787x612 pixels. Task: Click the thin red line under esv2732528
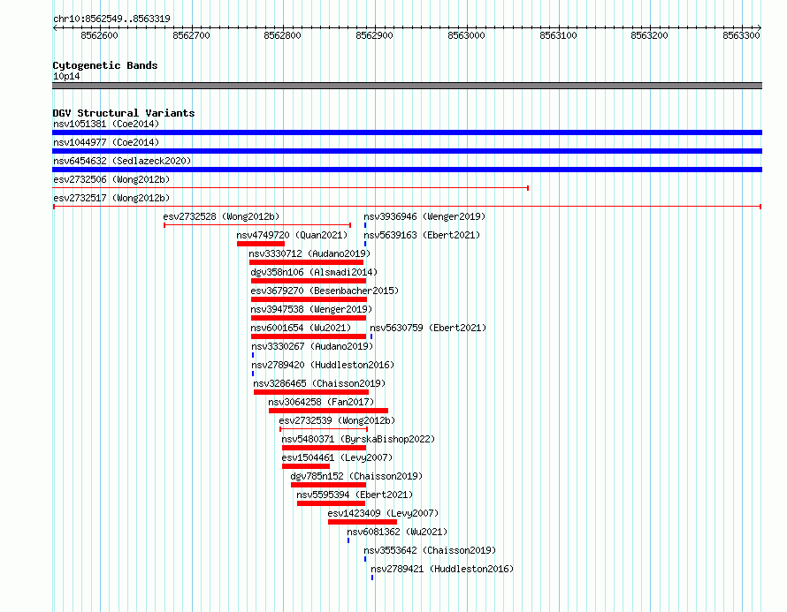pyautogui.click(x=257, y=225)
